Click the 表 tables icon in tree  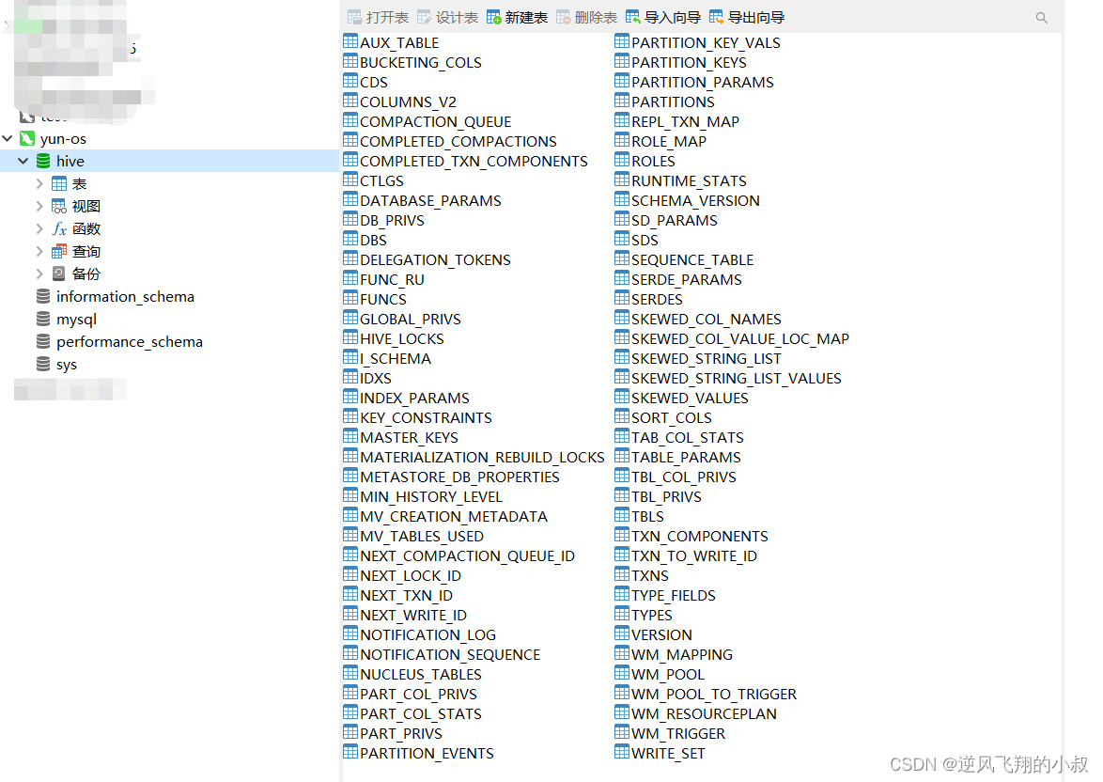(x=59, y=183)
